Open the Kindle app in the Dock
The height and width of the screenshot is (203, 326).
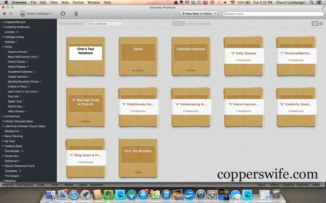coord(224,195)
